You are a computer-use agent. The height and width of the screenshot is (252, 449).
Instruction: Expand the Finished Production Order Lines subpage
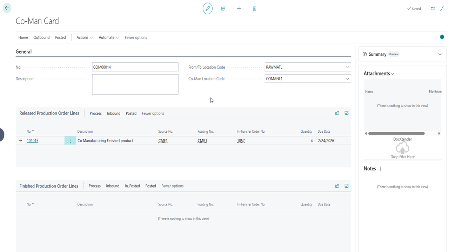pos(347,186)
